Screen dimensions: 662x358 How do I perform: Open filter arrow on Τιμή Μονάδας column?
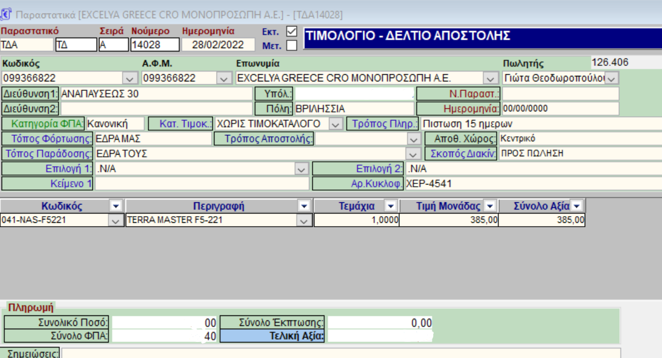coord(489,206)
